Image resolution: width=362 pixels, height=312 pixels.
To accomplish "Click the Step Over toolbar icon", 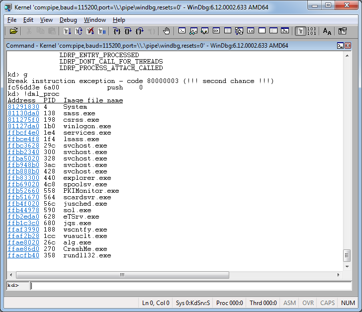I will [128, 31].
